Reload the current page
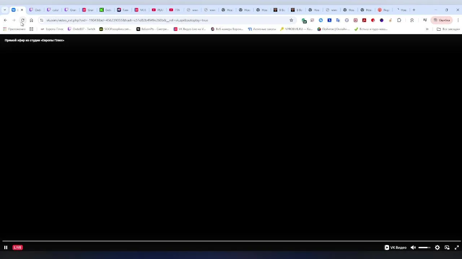Screen dimensions: 462x259 23,20
